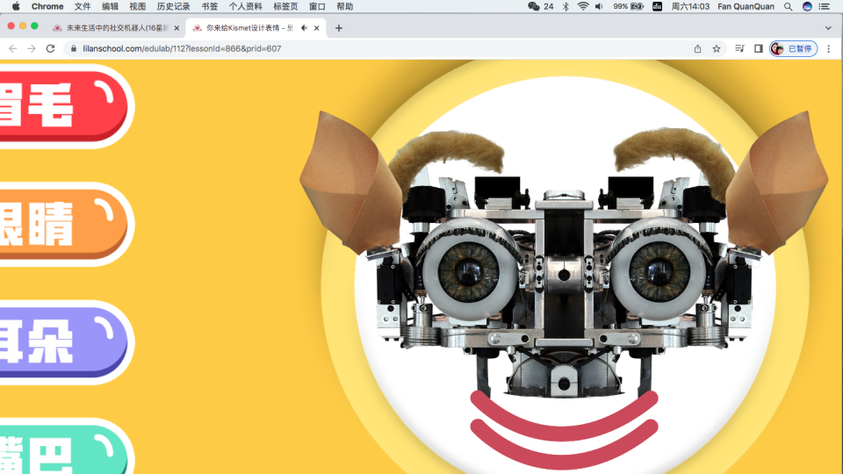Viewport: 843px width, 474px height.
Task: Click the red 眉毛 (eyebrows) button
Action: [x=53, y=105]
